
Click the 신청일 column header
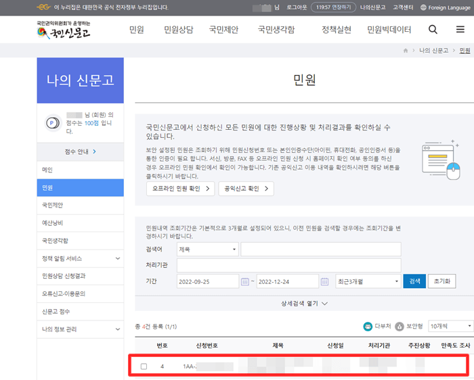[335, 346]
